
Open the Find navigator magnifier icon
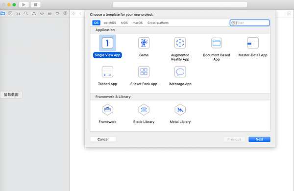coord(26,13)
